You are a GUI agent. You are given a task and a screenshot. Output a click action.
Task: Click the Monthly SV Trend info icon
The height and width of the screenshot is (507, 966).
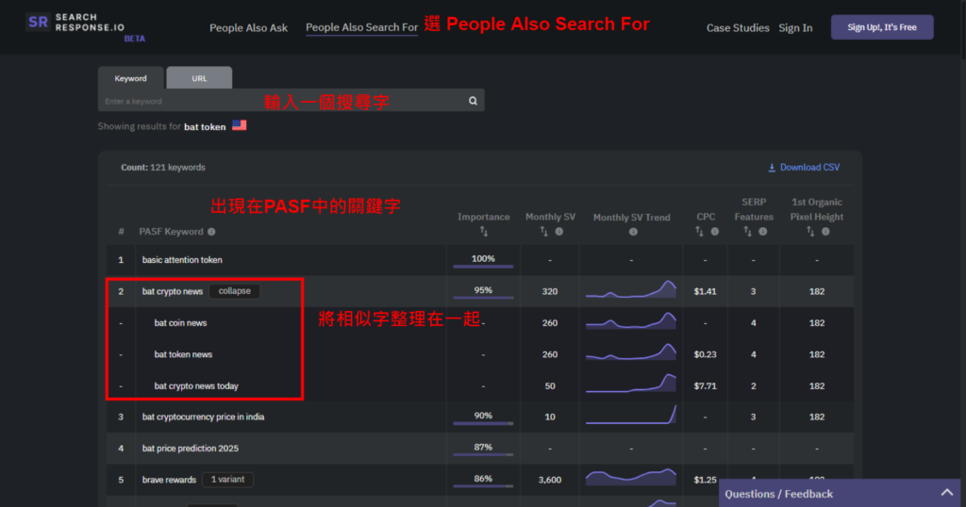pos(633,232)
